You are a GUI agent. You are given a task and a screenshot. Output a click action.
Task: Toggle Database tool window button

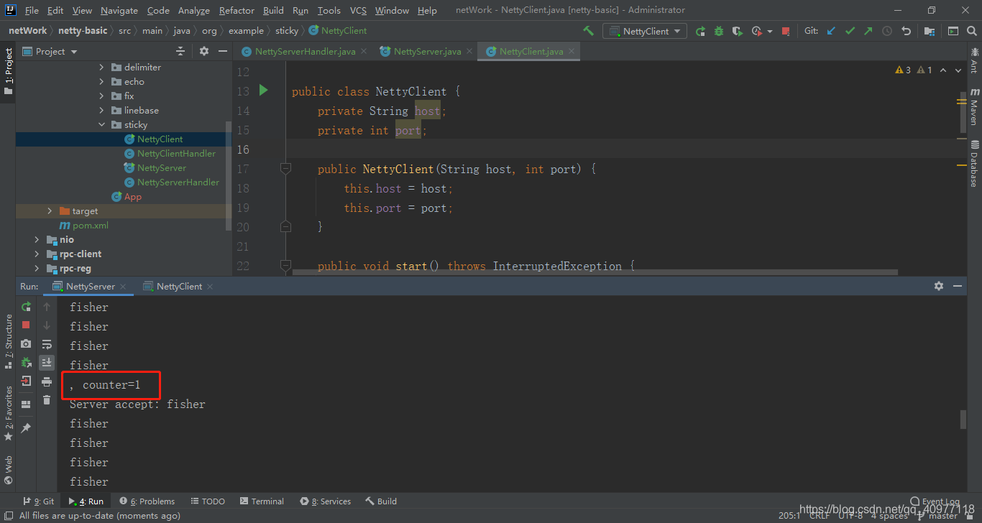click(974, 164)
